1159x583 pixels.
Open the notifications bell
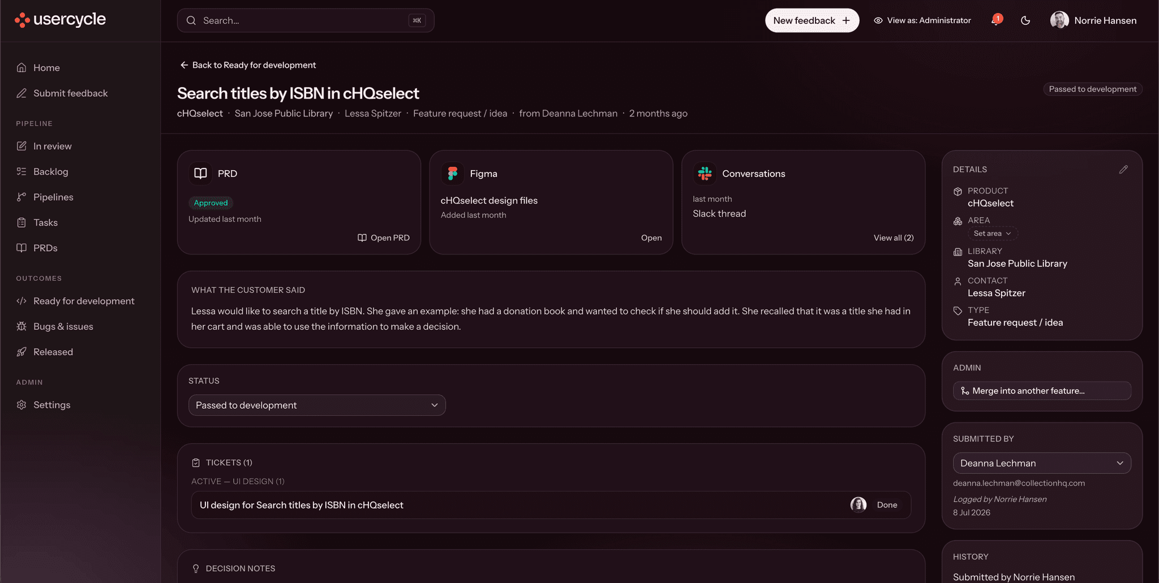click(x=996, y=20)
